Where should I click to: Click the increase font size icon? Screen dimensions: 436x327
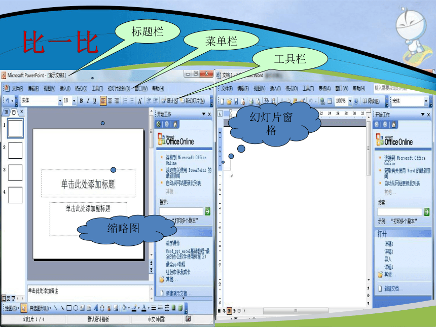point(140,101)
